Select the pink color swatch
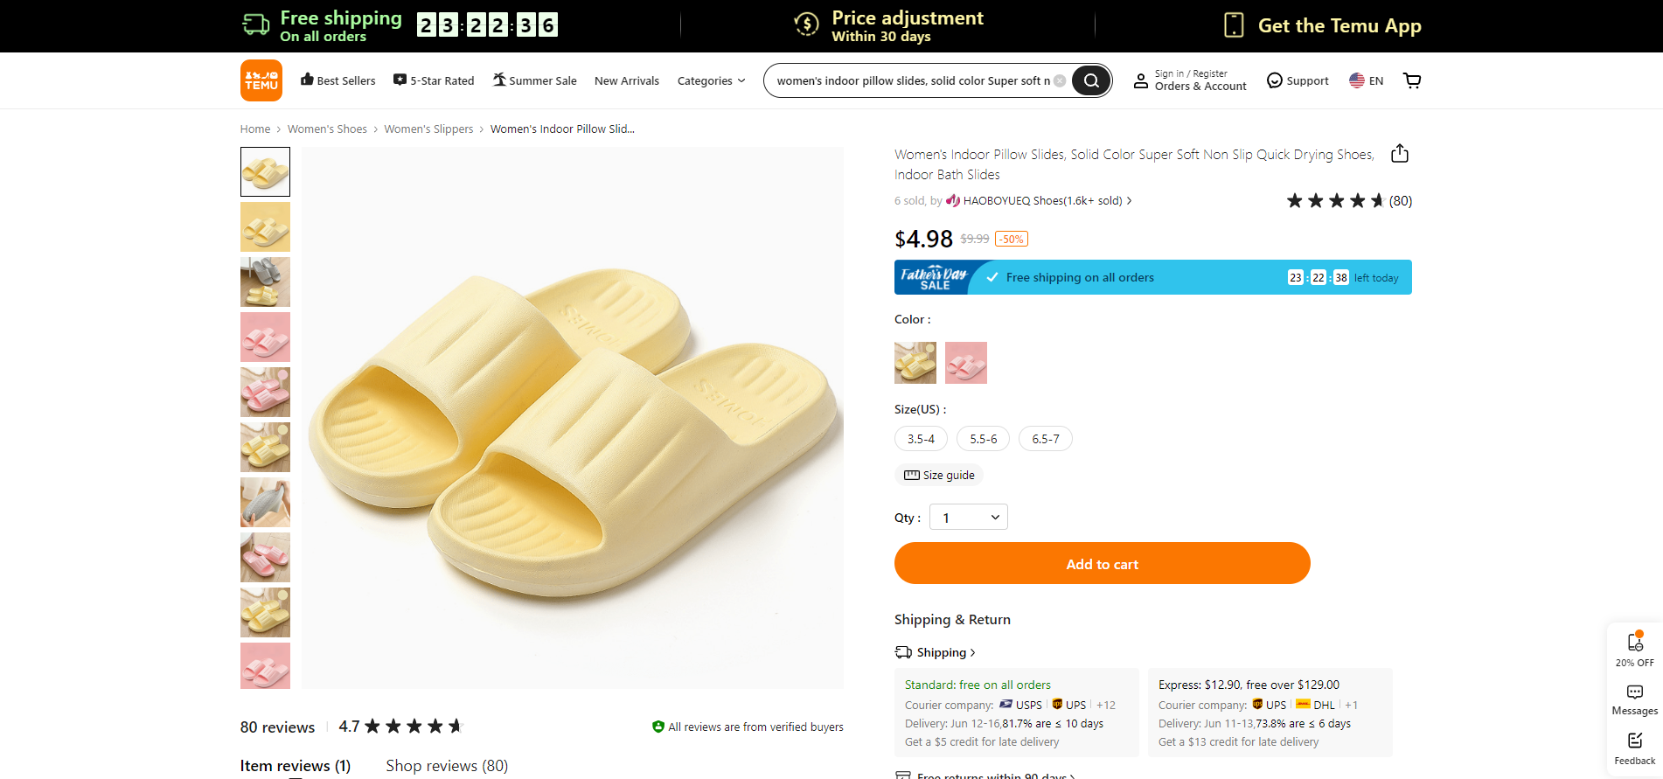The width and height of the screenshot is (1663, 779). (x=966, y=363)
